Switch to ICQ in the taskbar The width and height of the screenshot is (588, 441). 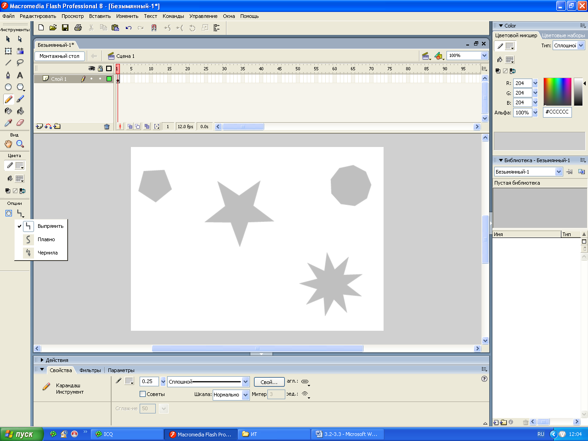click(128, 434)
